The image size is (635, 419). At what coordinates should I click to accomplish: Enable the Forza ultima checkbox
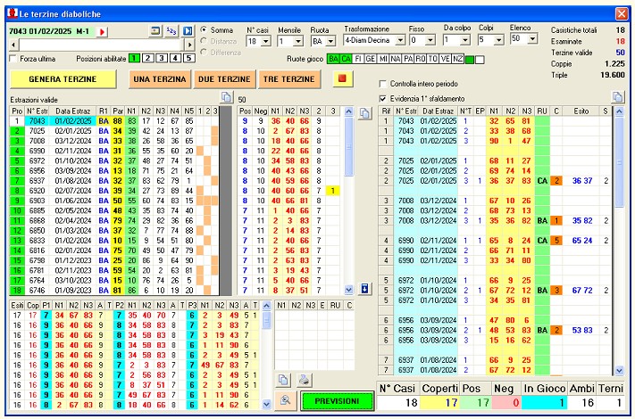pos(13,59)
